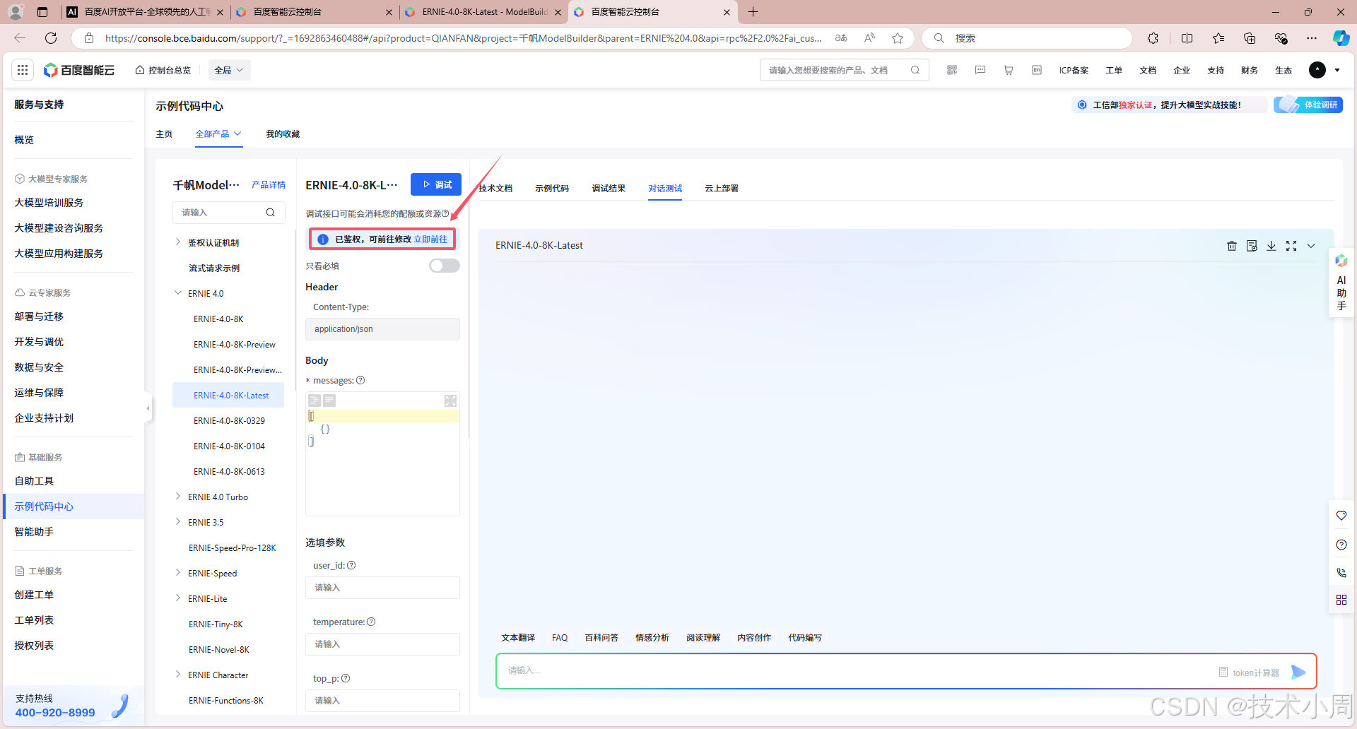Click the messages help question icon
The image size is (1357, 729).
click(360, 380)
